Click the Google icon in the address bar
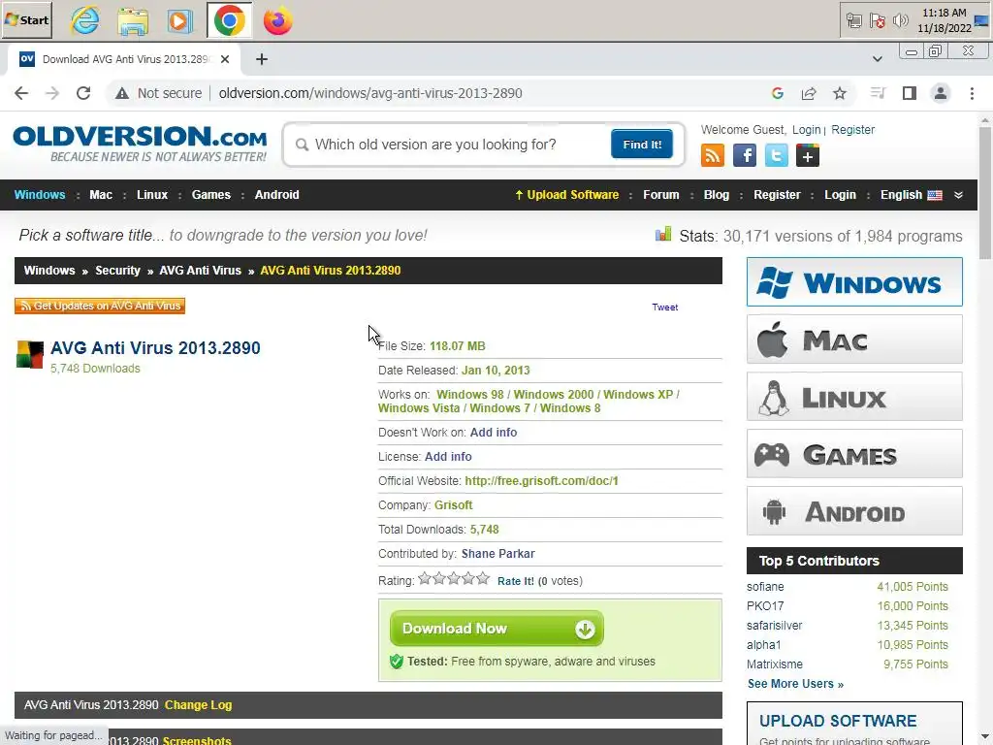The width and height of the screenshot is (993, 745). [x=778, y=94]
